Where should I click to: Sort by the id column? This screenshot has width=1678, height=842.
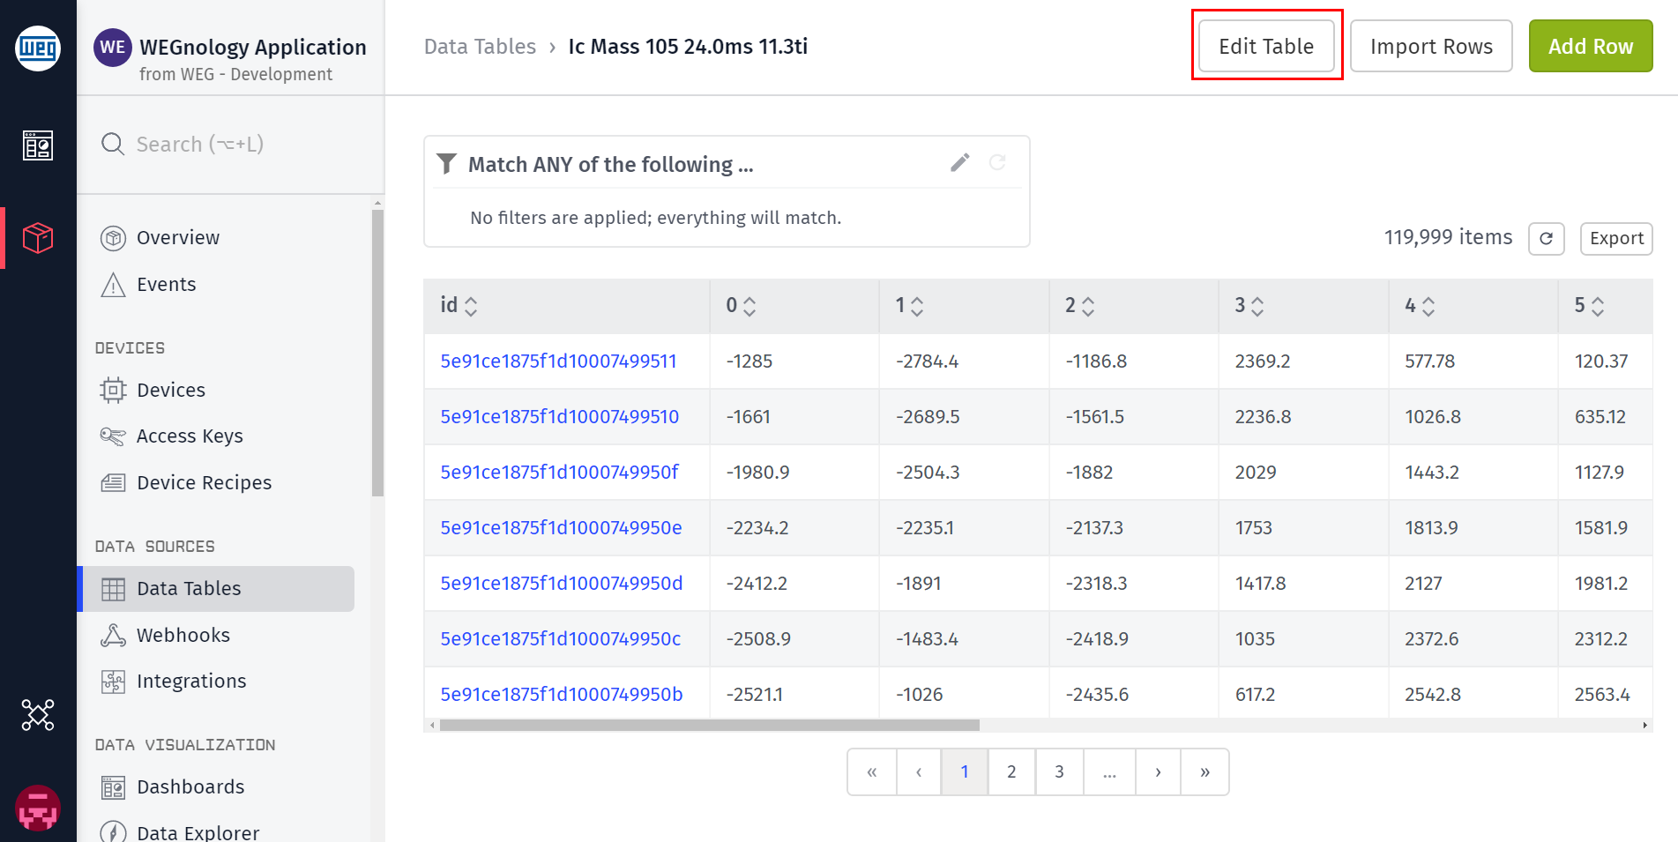tap(471, 306)
